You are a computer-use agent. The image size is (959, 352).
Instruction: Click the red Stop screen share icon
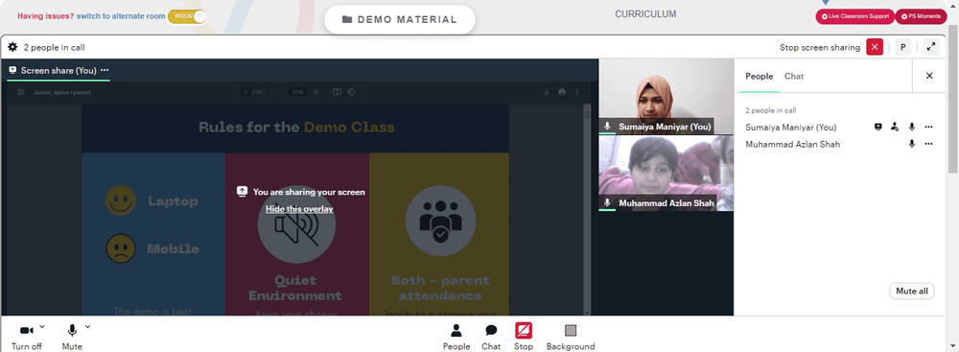[524, 331]
